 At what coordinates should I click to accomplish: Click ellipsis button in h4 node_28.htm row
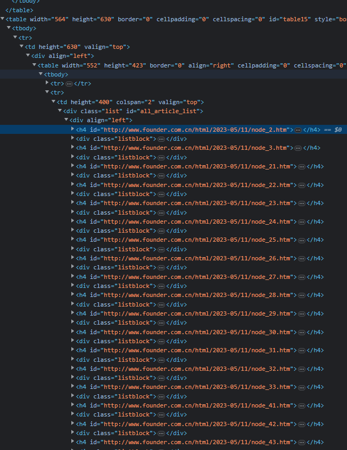302,295
